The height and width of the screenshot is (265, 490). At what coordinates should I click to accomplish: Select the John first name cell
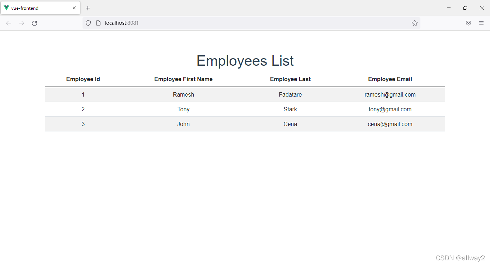point(183,124)
